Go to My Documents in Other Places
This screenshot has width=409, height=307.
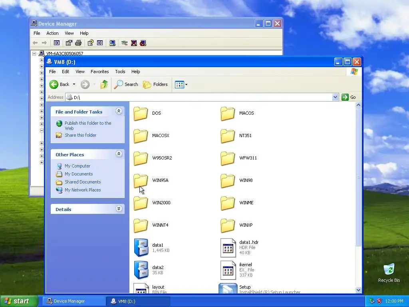coord(74,174)
